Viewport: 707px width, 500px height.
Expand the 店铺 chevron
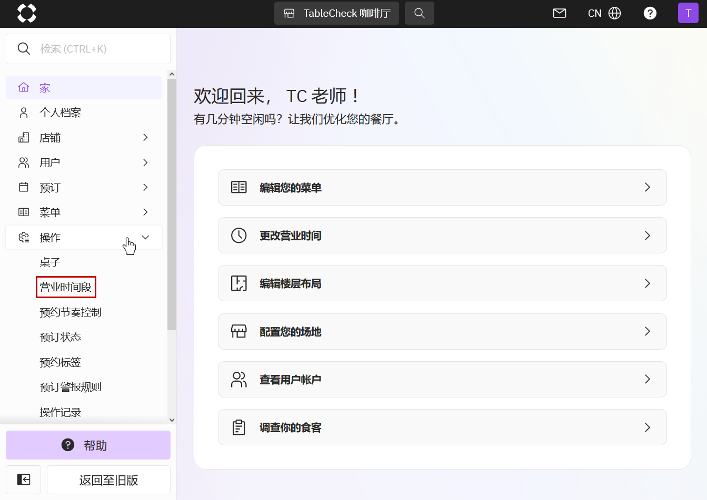tap(145, 137)
